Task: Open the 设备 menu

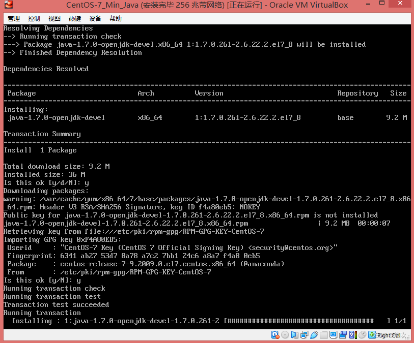Action: [95, 19]
